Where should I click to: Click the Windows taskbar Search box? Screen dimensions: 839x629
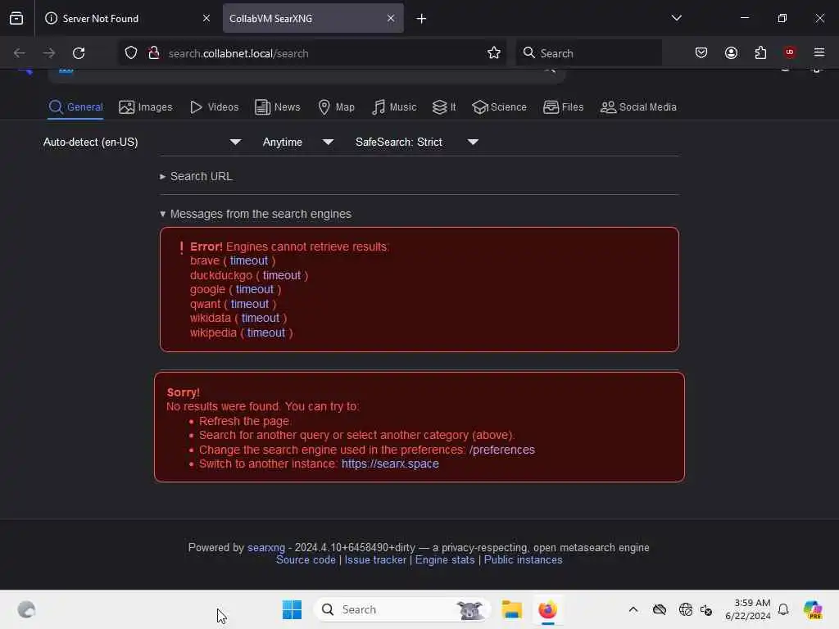[401, 609]
